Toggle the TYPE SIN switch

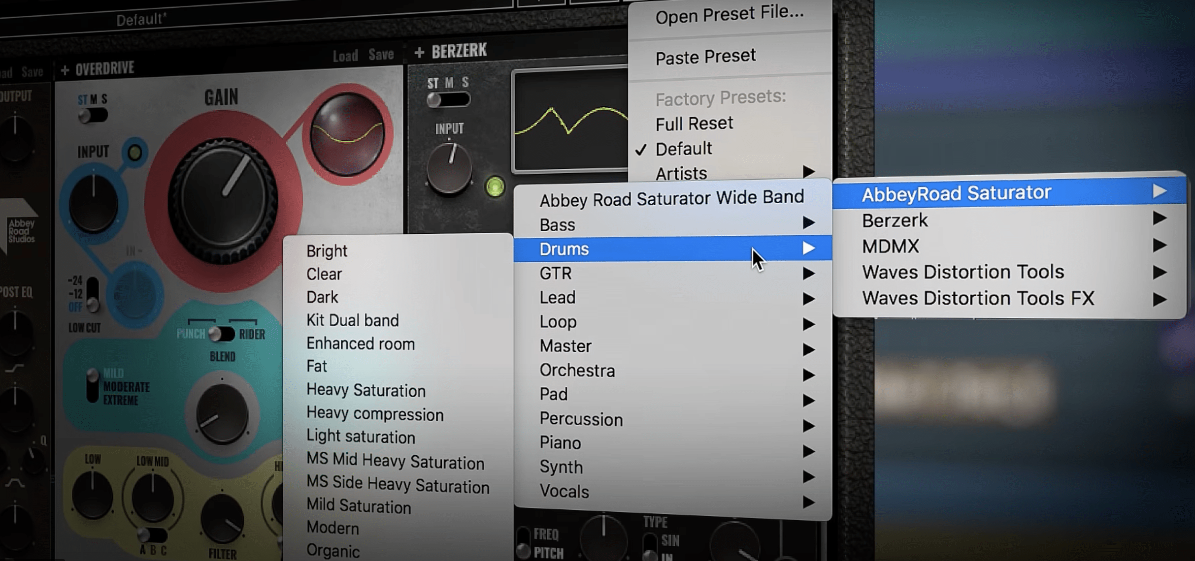point(650,546)
